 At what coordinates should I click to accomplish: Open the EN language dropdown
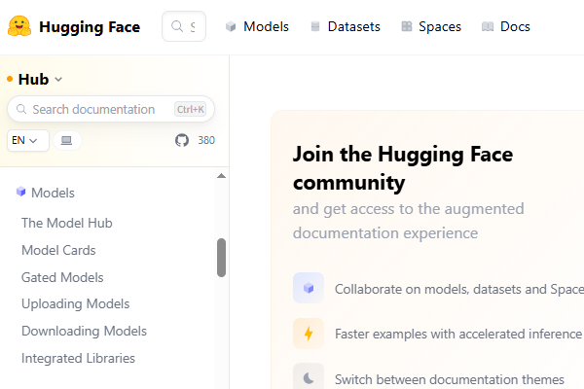28,140
